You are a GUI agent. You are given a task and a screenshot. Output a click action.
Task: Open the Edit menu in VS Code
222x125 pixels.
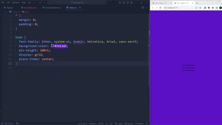tap(8, 2)
